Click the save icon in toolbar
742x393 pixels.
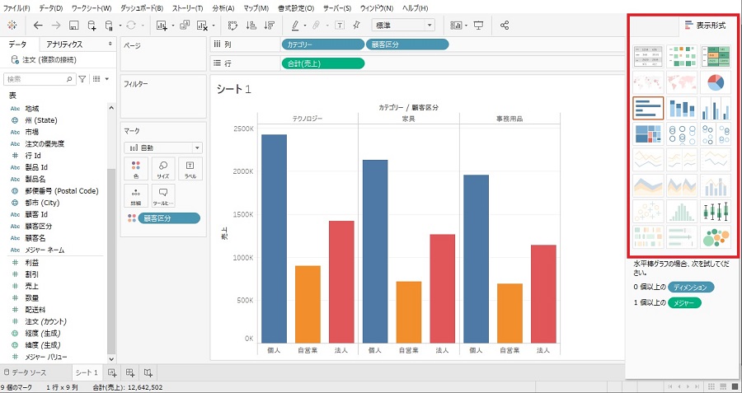pyautogui.click(x=74, y=26)
